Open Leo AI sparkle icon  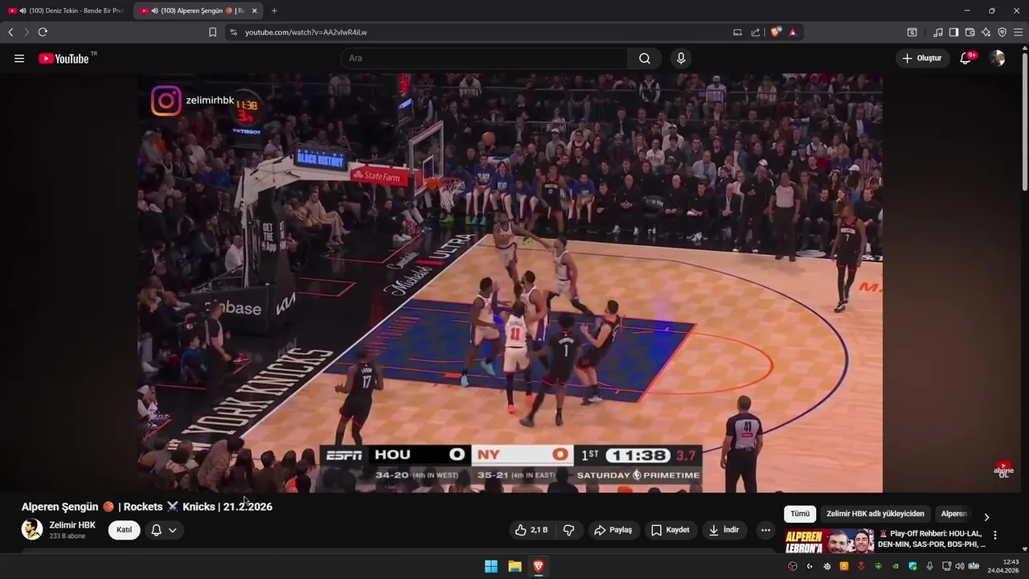(x=986, y=32)
